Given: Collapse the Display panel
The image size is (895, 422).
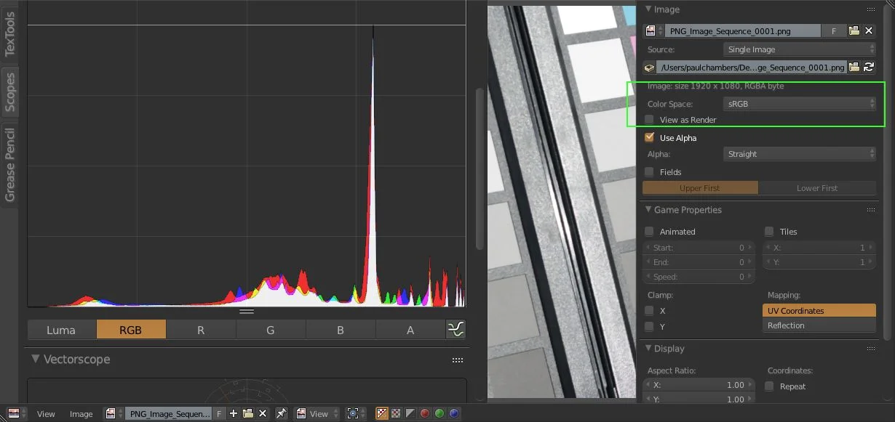Looking at the screenshot, I should point(648,349).
